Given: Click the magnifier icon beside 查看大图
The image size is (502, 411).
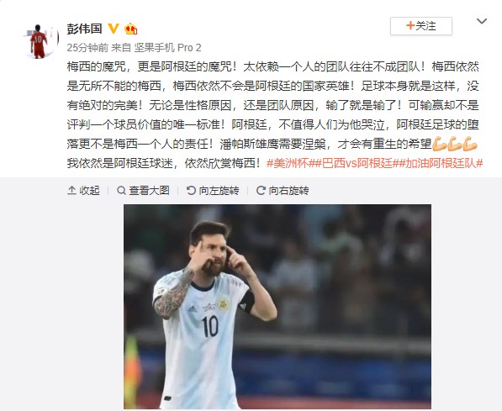Looking at the screenshot, I should coord(121,191).
